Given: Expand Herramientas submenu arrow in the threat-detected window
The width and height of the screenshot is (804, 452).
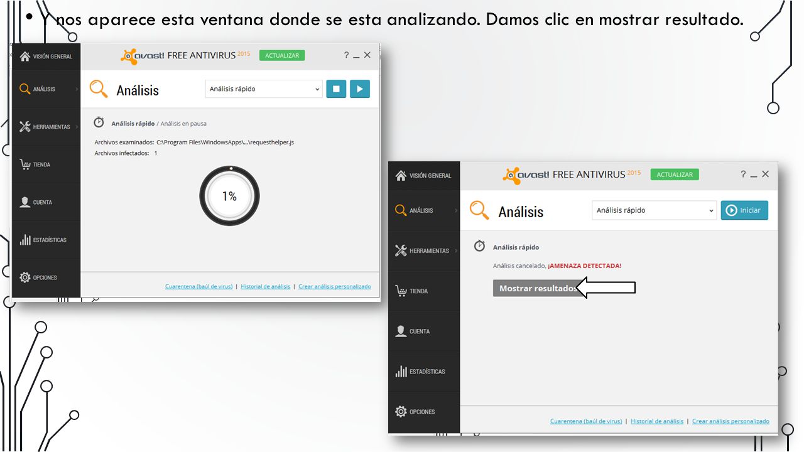Looking at the screenshot, I should tap(456, 250).
